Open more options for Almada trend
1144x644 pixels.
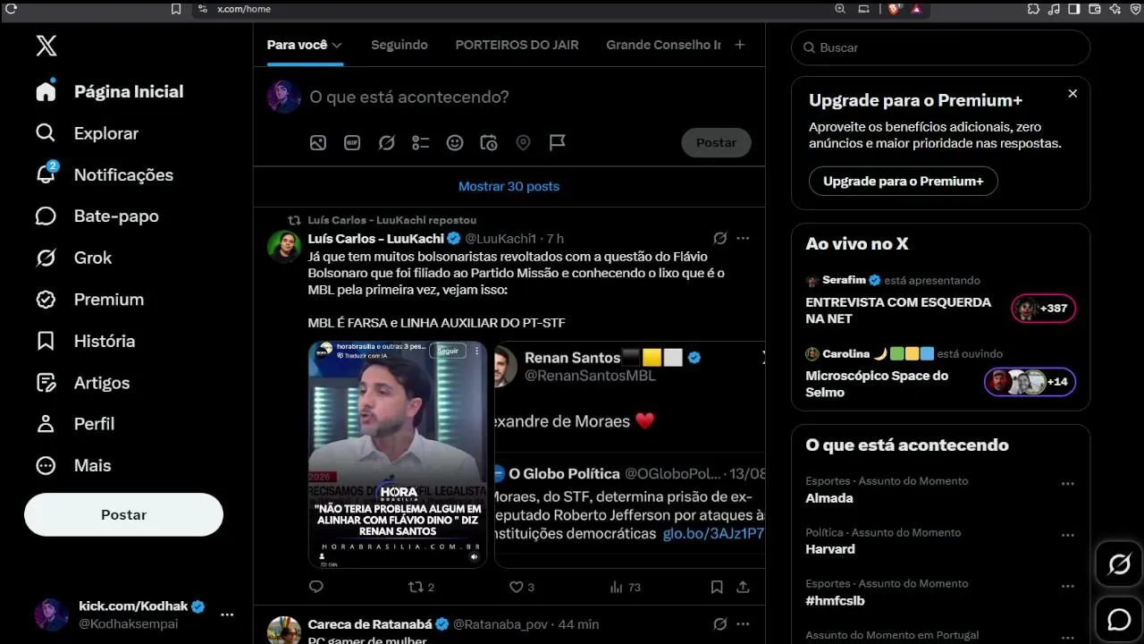pyautogui.click(x=1067, y=484)
